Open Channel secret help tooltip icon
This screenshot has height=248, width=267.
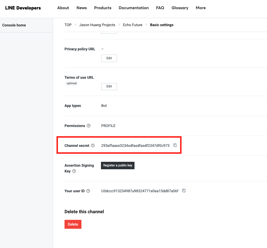click(x=93, y=146)
